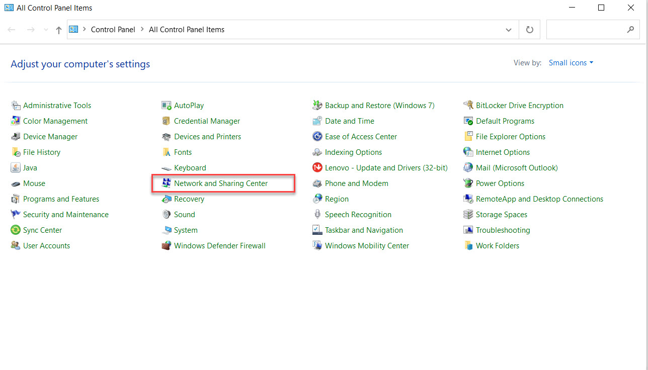The width and height of the screenshot is (648, 370).
Task: Open BitLocker Drive Encryption
Action: (519, 105)
